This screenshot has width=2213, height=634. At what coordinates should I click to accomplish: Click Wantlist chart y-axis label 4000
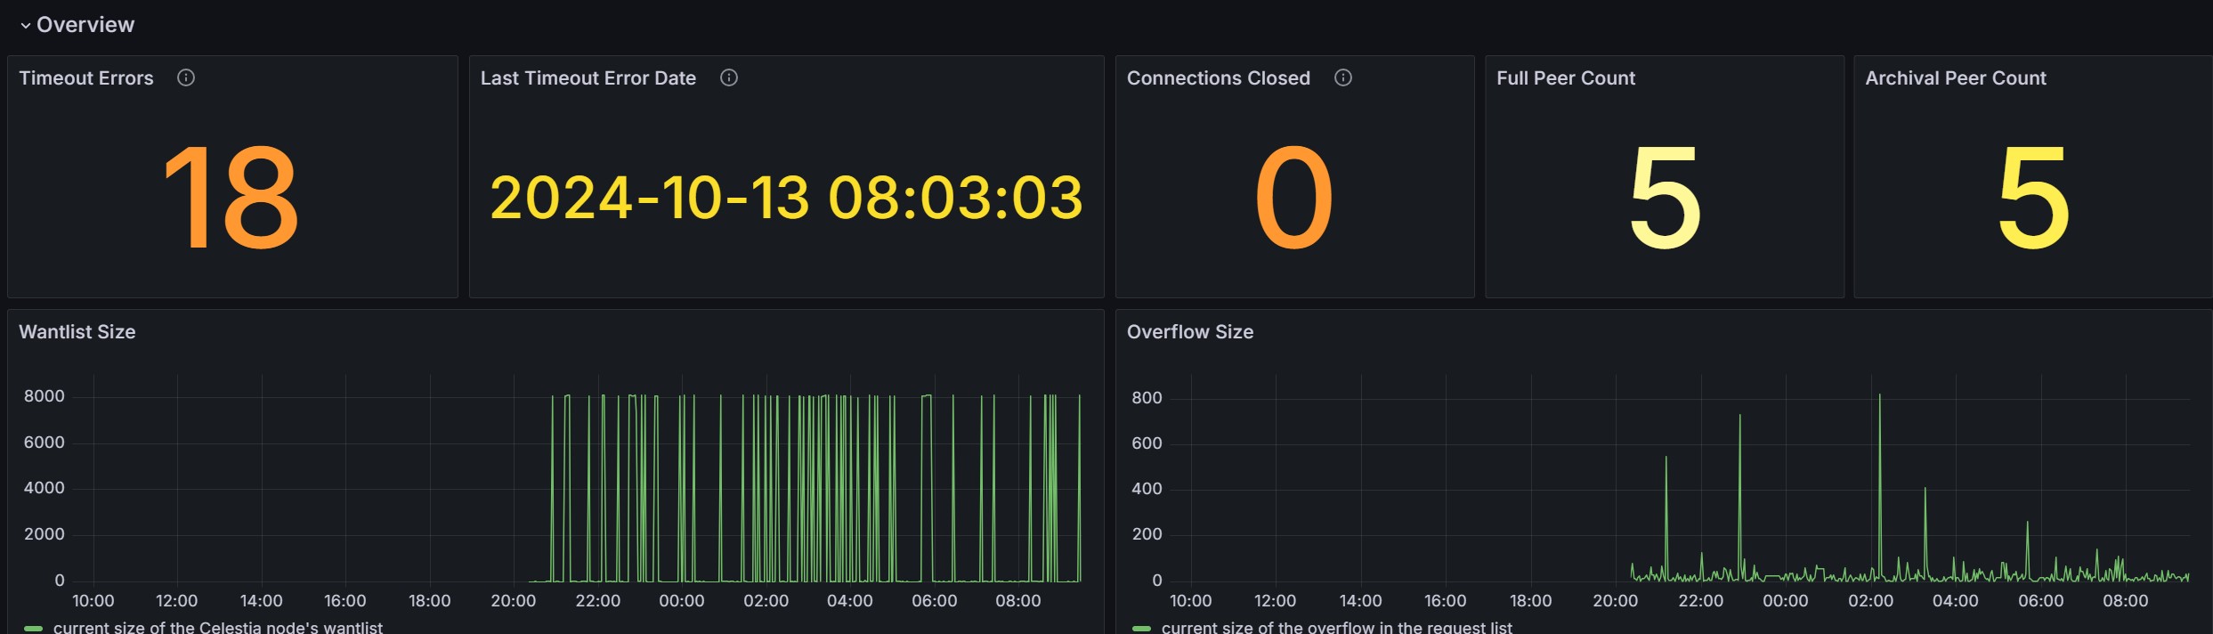[x=45, y=488]
